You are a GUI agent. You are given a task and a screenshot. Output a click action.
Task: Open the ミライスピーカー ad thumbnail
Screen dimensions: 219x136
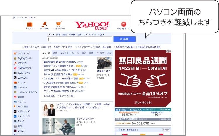pyautogui.click(x=58, y=126)
